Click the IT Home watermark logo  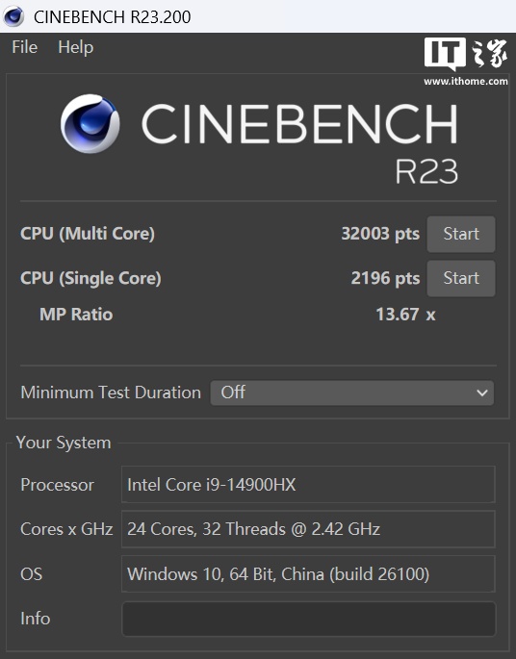point(466,54)
